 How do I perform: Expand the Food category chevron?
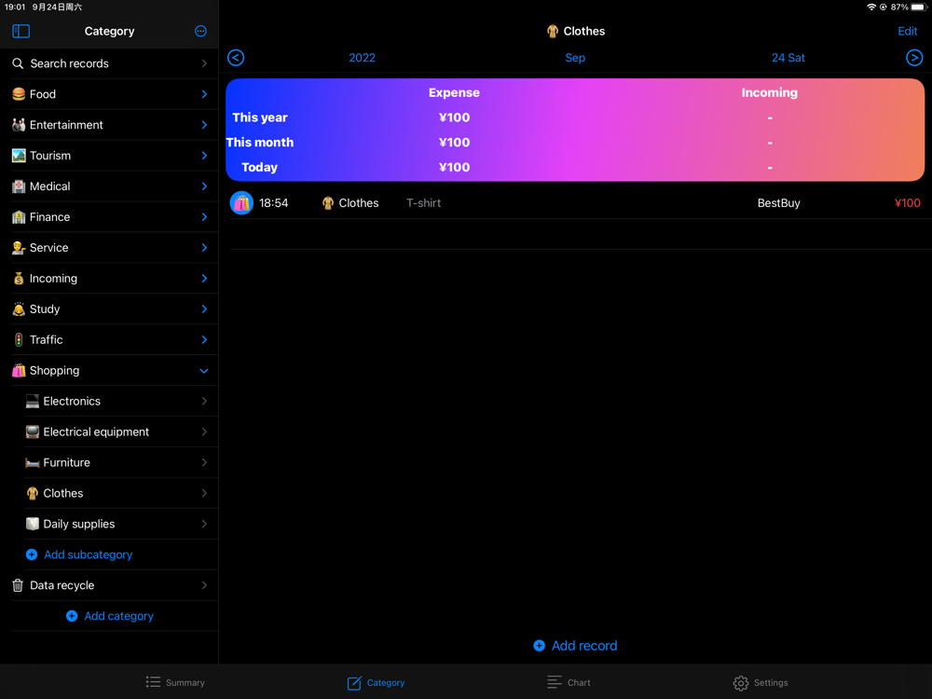(204, 94)
